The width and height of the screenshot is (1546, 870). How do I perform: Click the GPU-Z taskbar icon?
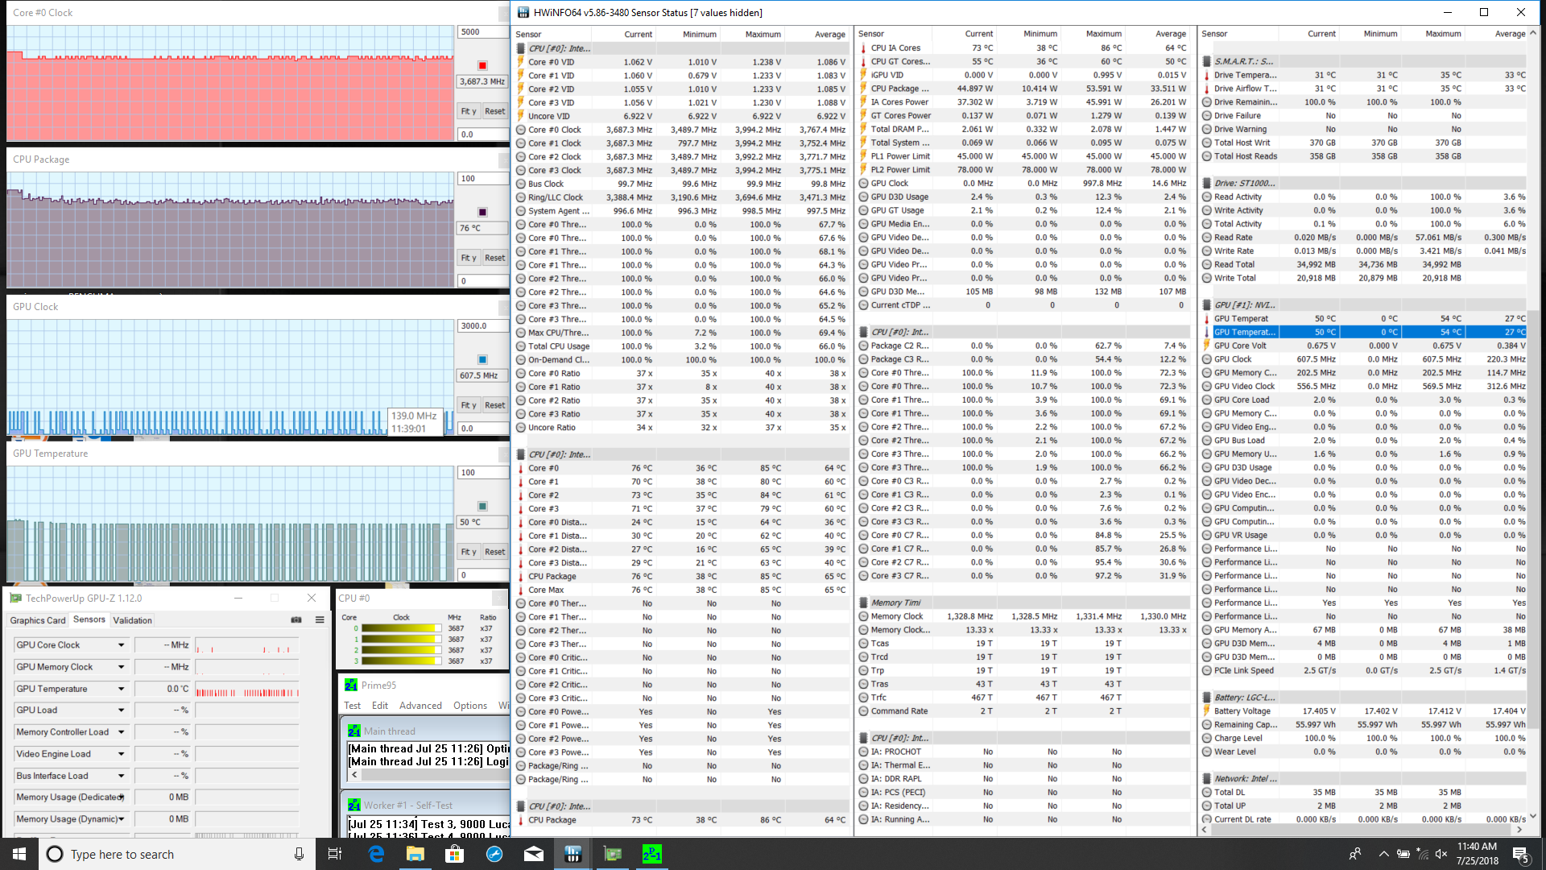(613, 854)
